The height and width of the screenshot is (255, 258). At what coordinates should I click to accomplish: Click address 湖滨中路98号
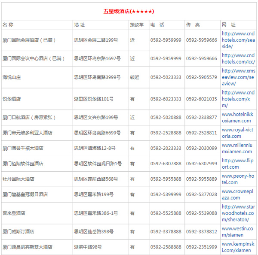coord(88,247)
